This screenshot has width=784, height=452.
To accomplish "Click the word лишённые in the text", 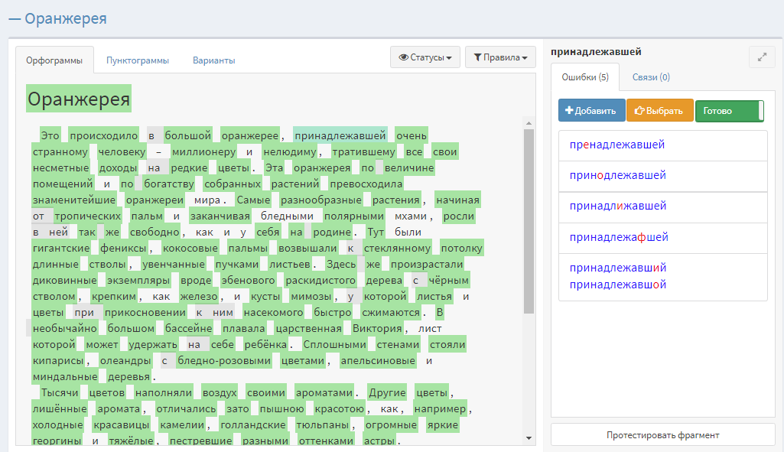I will [x=60, y=408].
